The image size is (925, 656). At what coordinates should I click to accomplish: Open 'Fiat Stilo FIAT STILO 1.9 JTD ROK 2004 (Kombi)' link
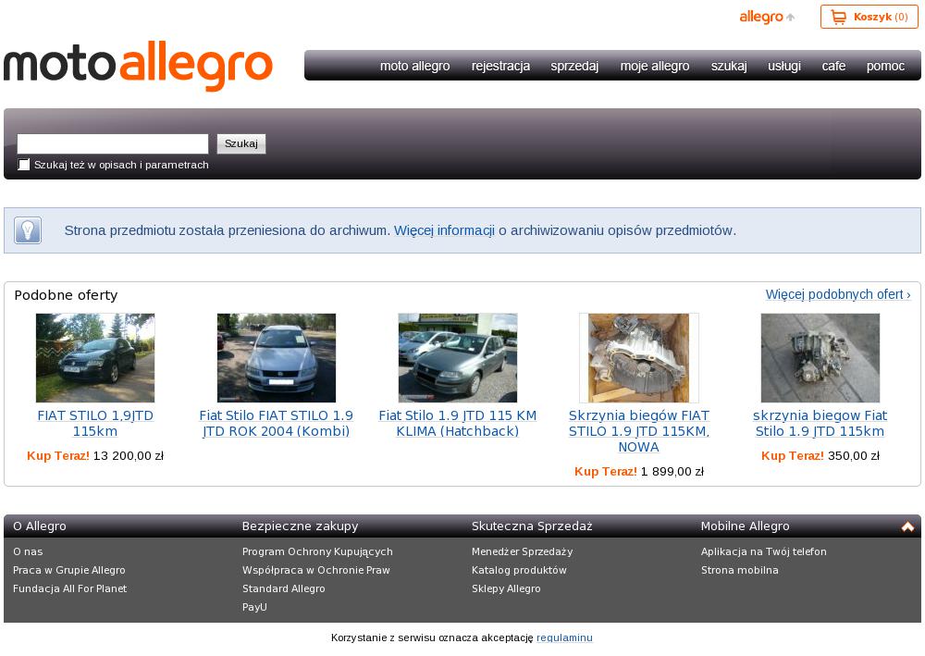pyautogui.click(x=276, y=424)
